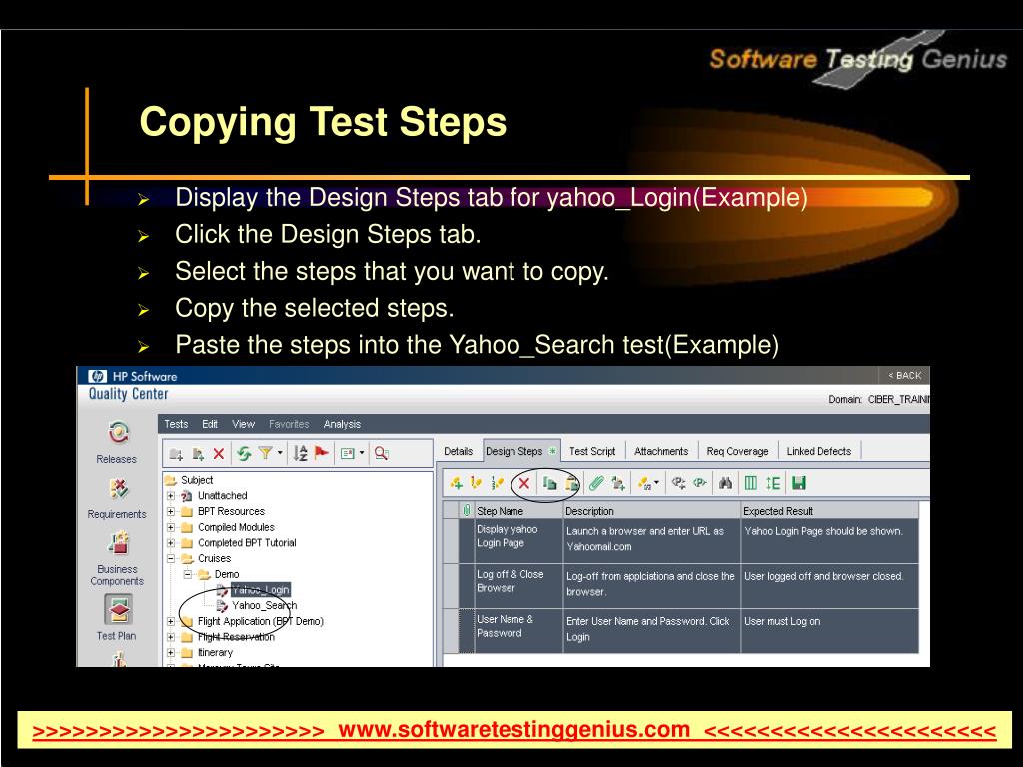Click the New Step icon in Design Steps toolbar
Image resolution: width=1023 pixels, height=767 pixels.
[x=456, y=483]
